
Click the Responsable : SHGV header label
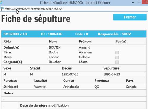click(x=114, y=34)
